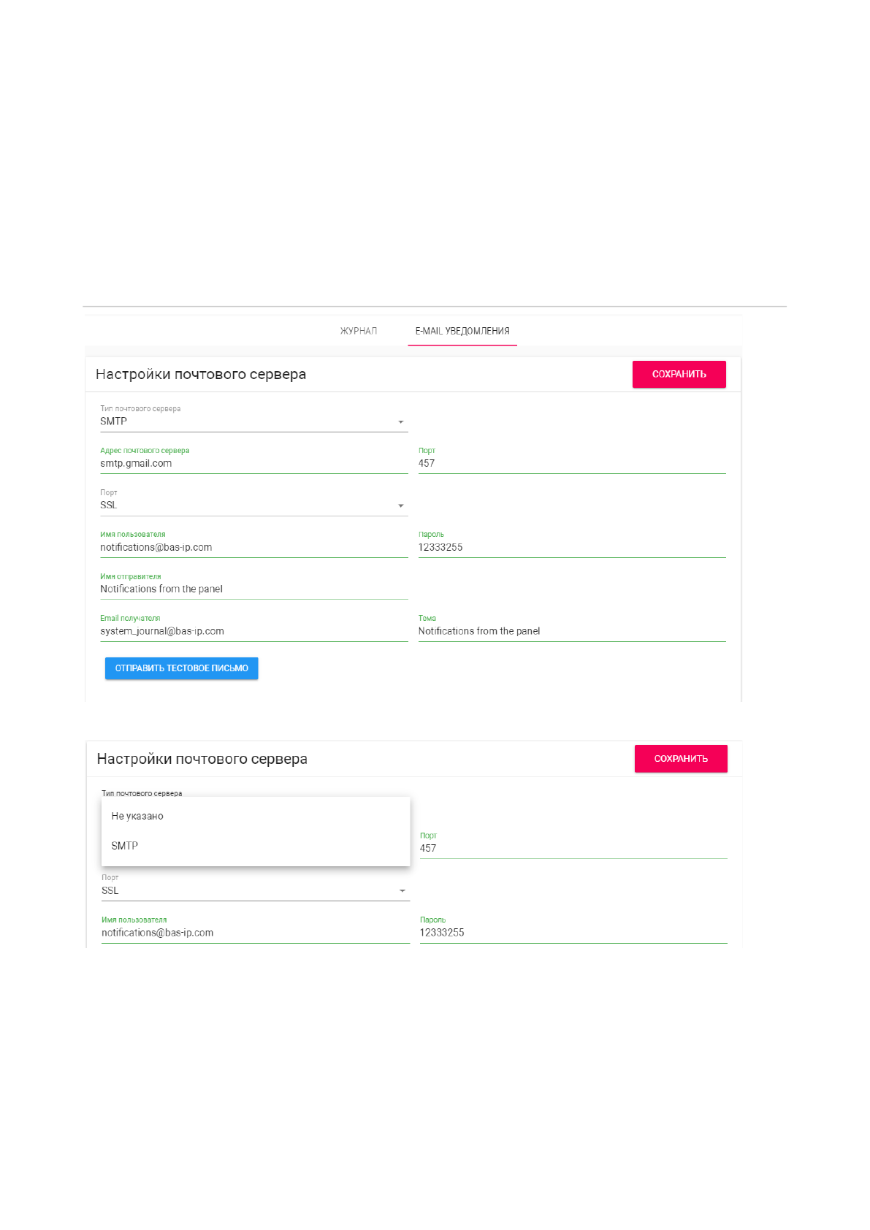870x1230 pixels.
Task: Click the username field notifications@bas-ip.com in the upper form
Action: tap(253, 548)
